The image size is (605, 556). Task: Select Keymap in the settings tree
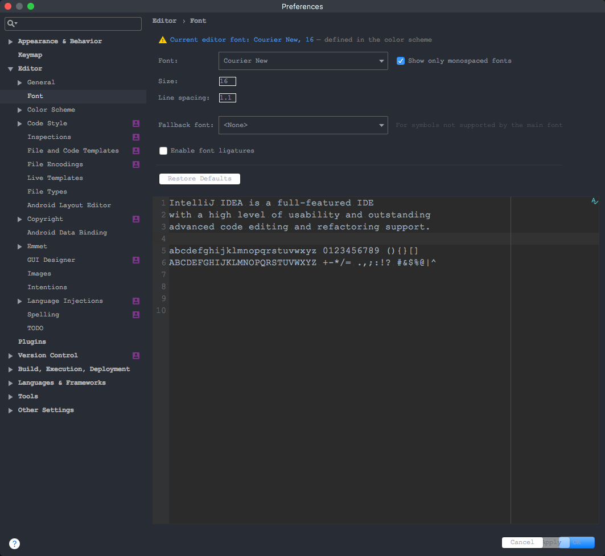coord(30,55)
